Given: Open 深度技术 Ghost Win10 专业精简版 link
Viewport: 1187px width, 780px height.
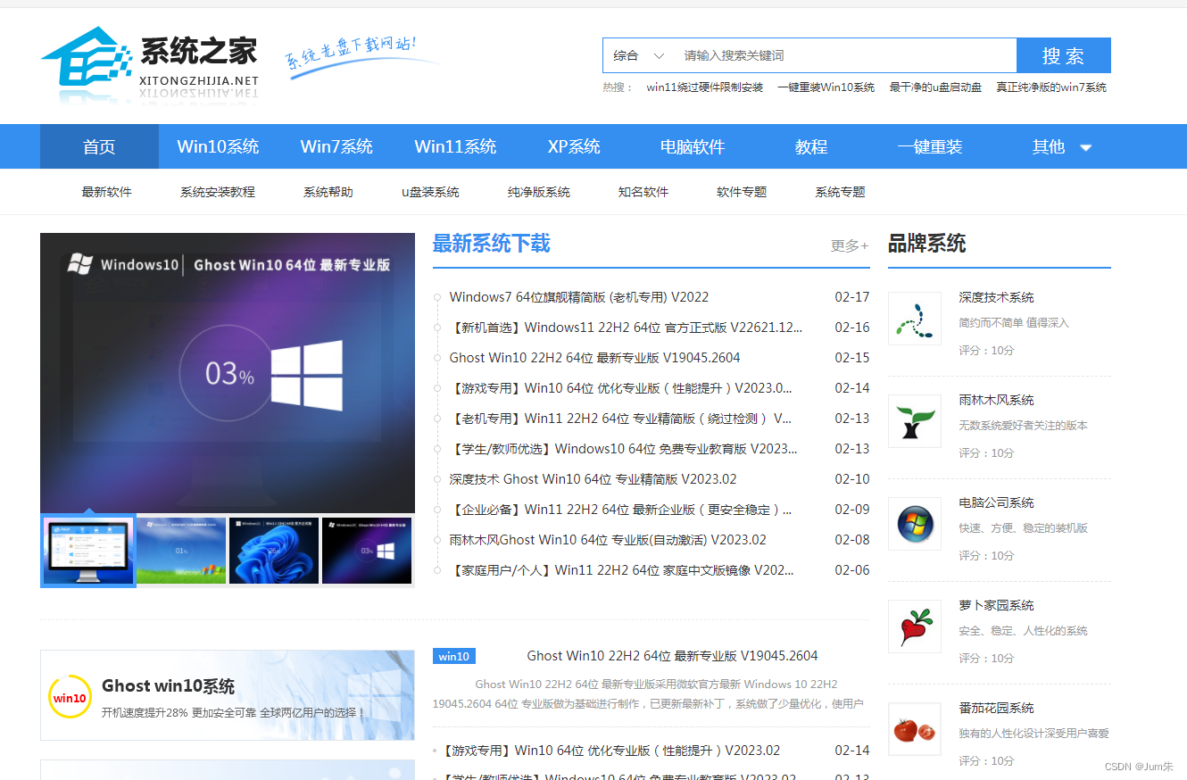Looking at the screenshot, I should click(x=593, y=479).
